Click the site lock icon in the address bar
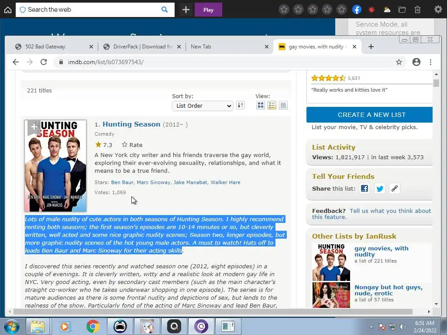 [x=61, y=62]
